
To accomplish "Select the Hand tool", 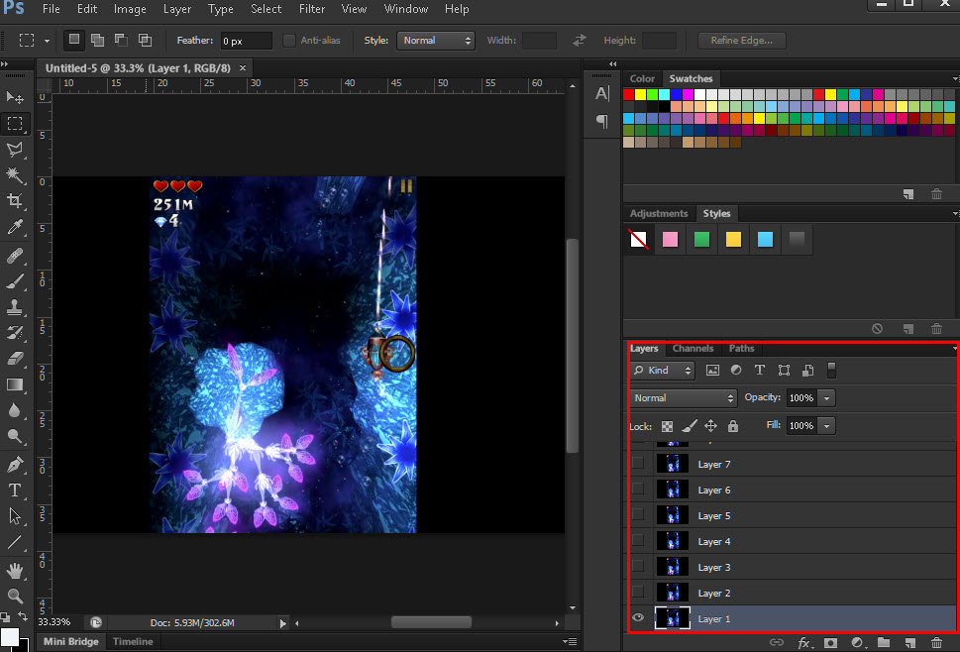I will click(x=15, y=571).
